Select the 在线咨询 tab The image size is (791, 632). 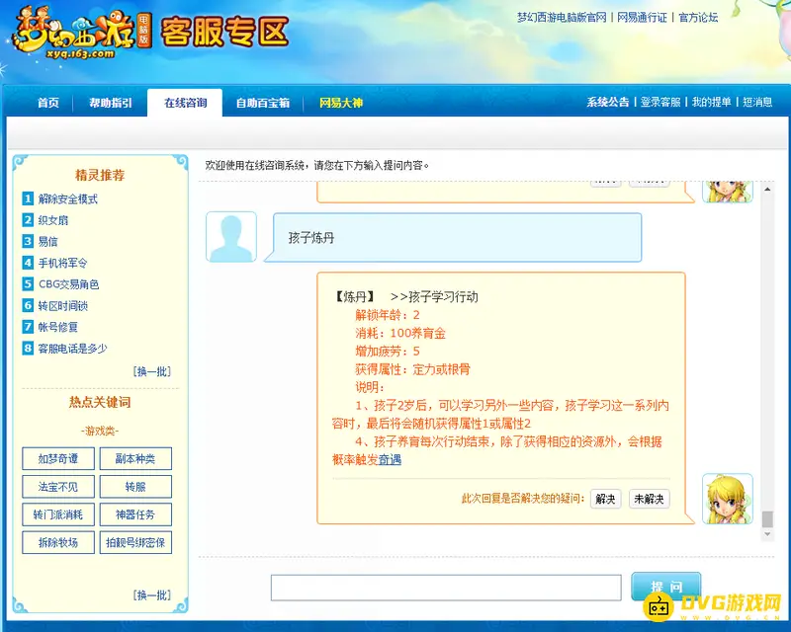pos(185,103)
